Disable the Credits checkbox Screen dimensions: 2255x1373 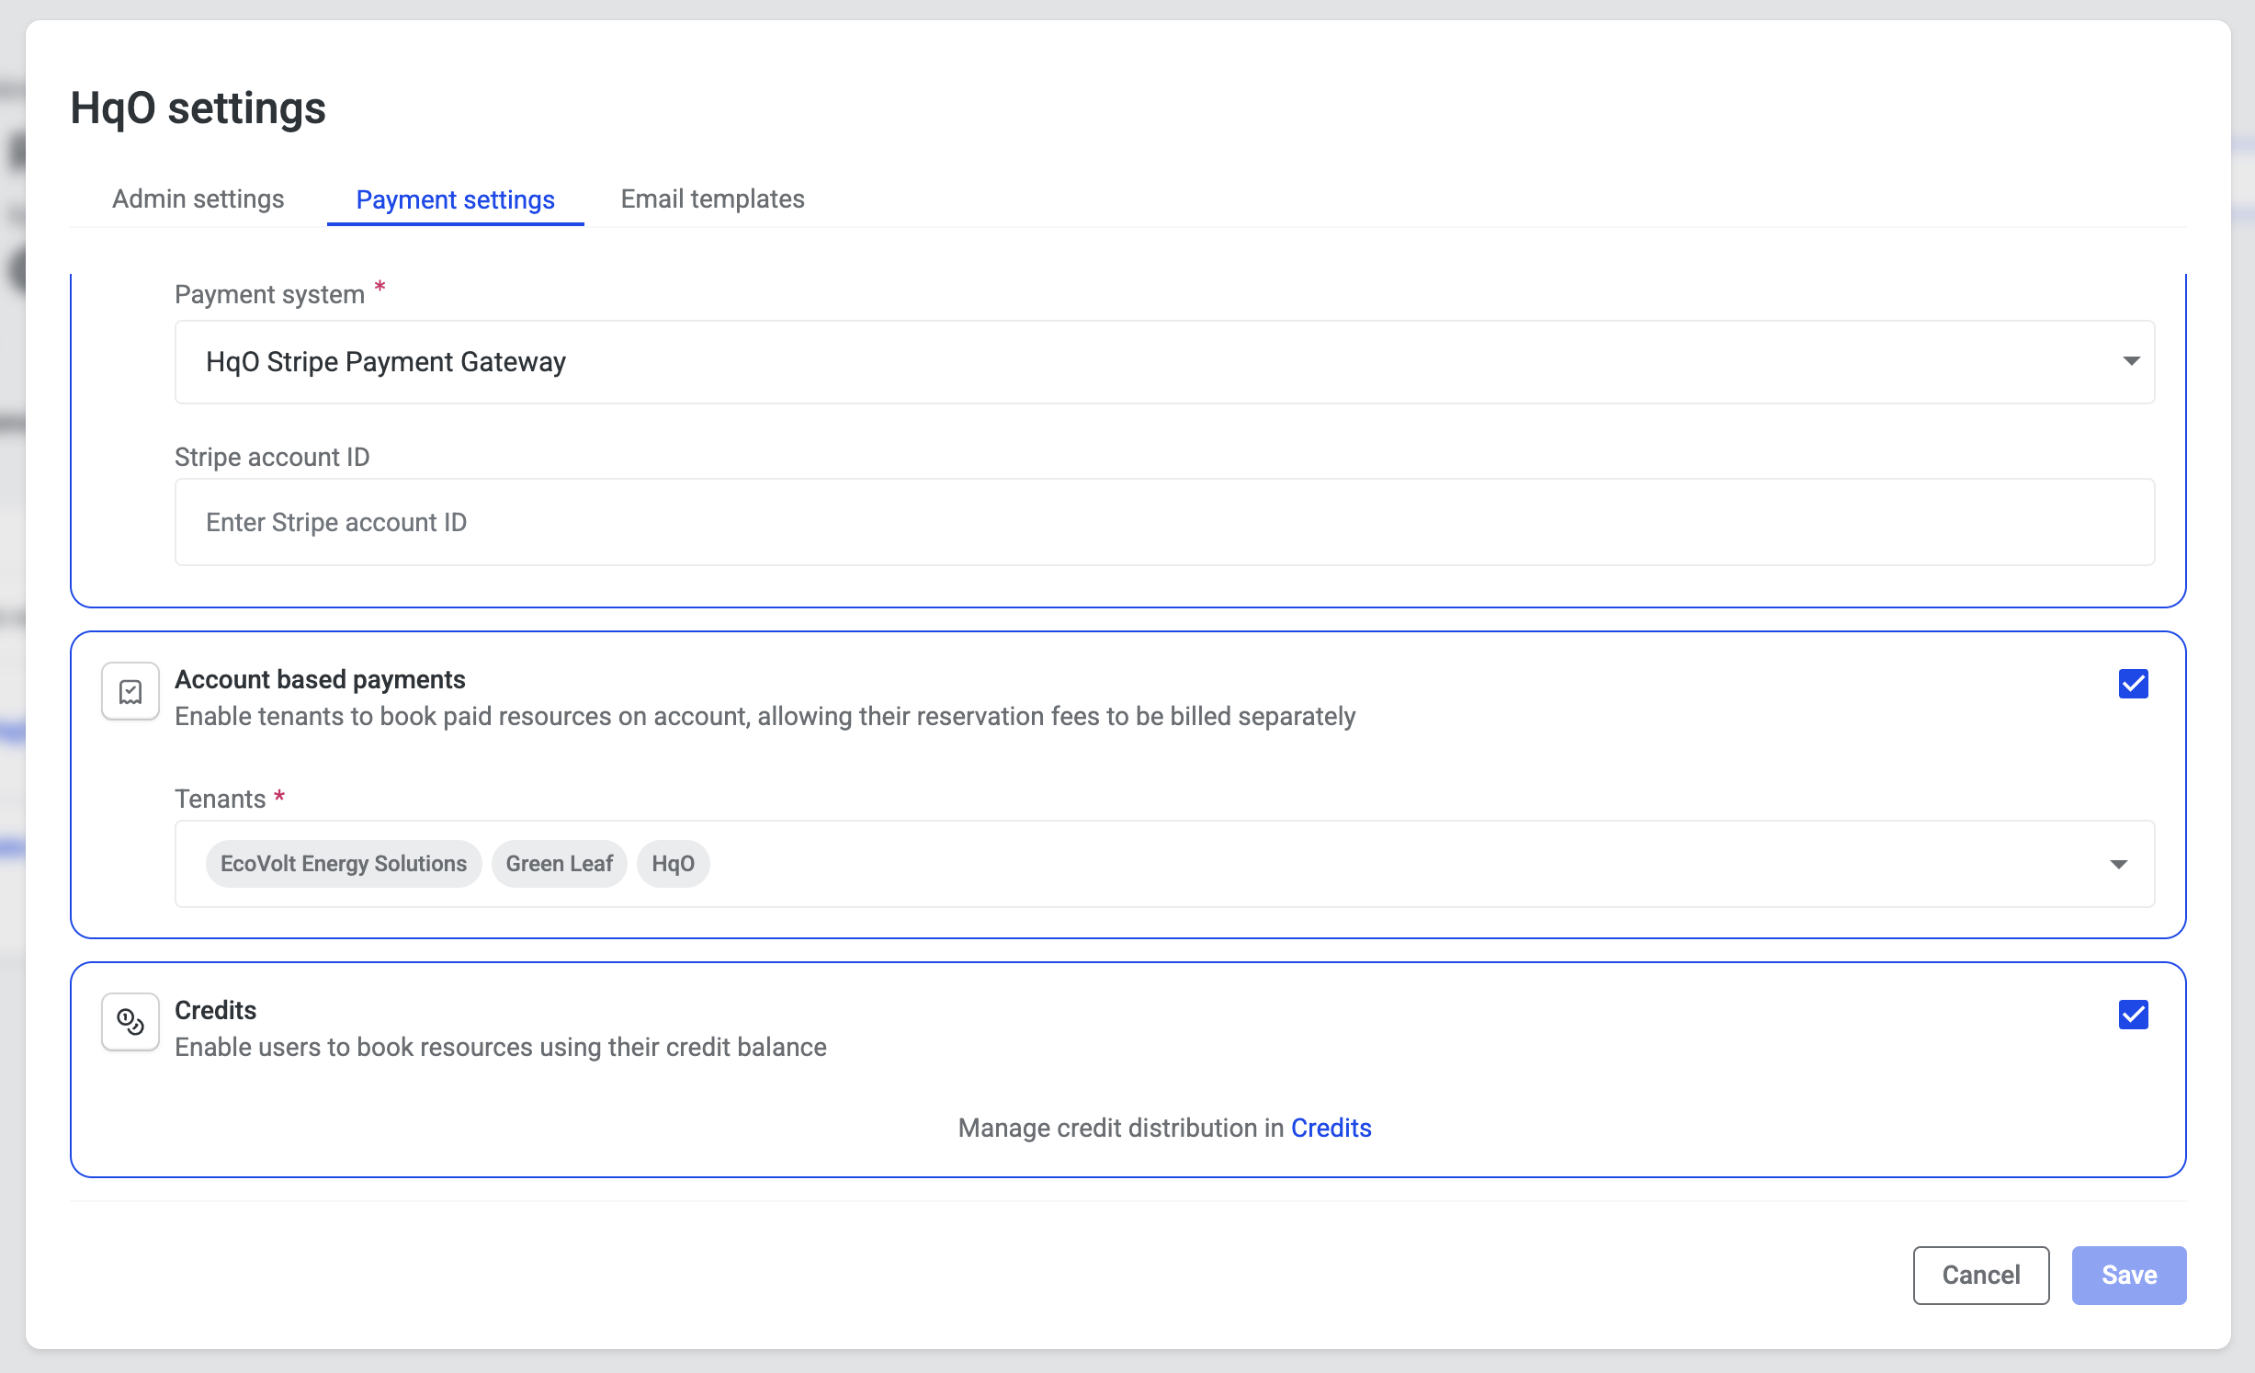pos(2133,1015)
